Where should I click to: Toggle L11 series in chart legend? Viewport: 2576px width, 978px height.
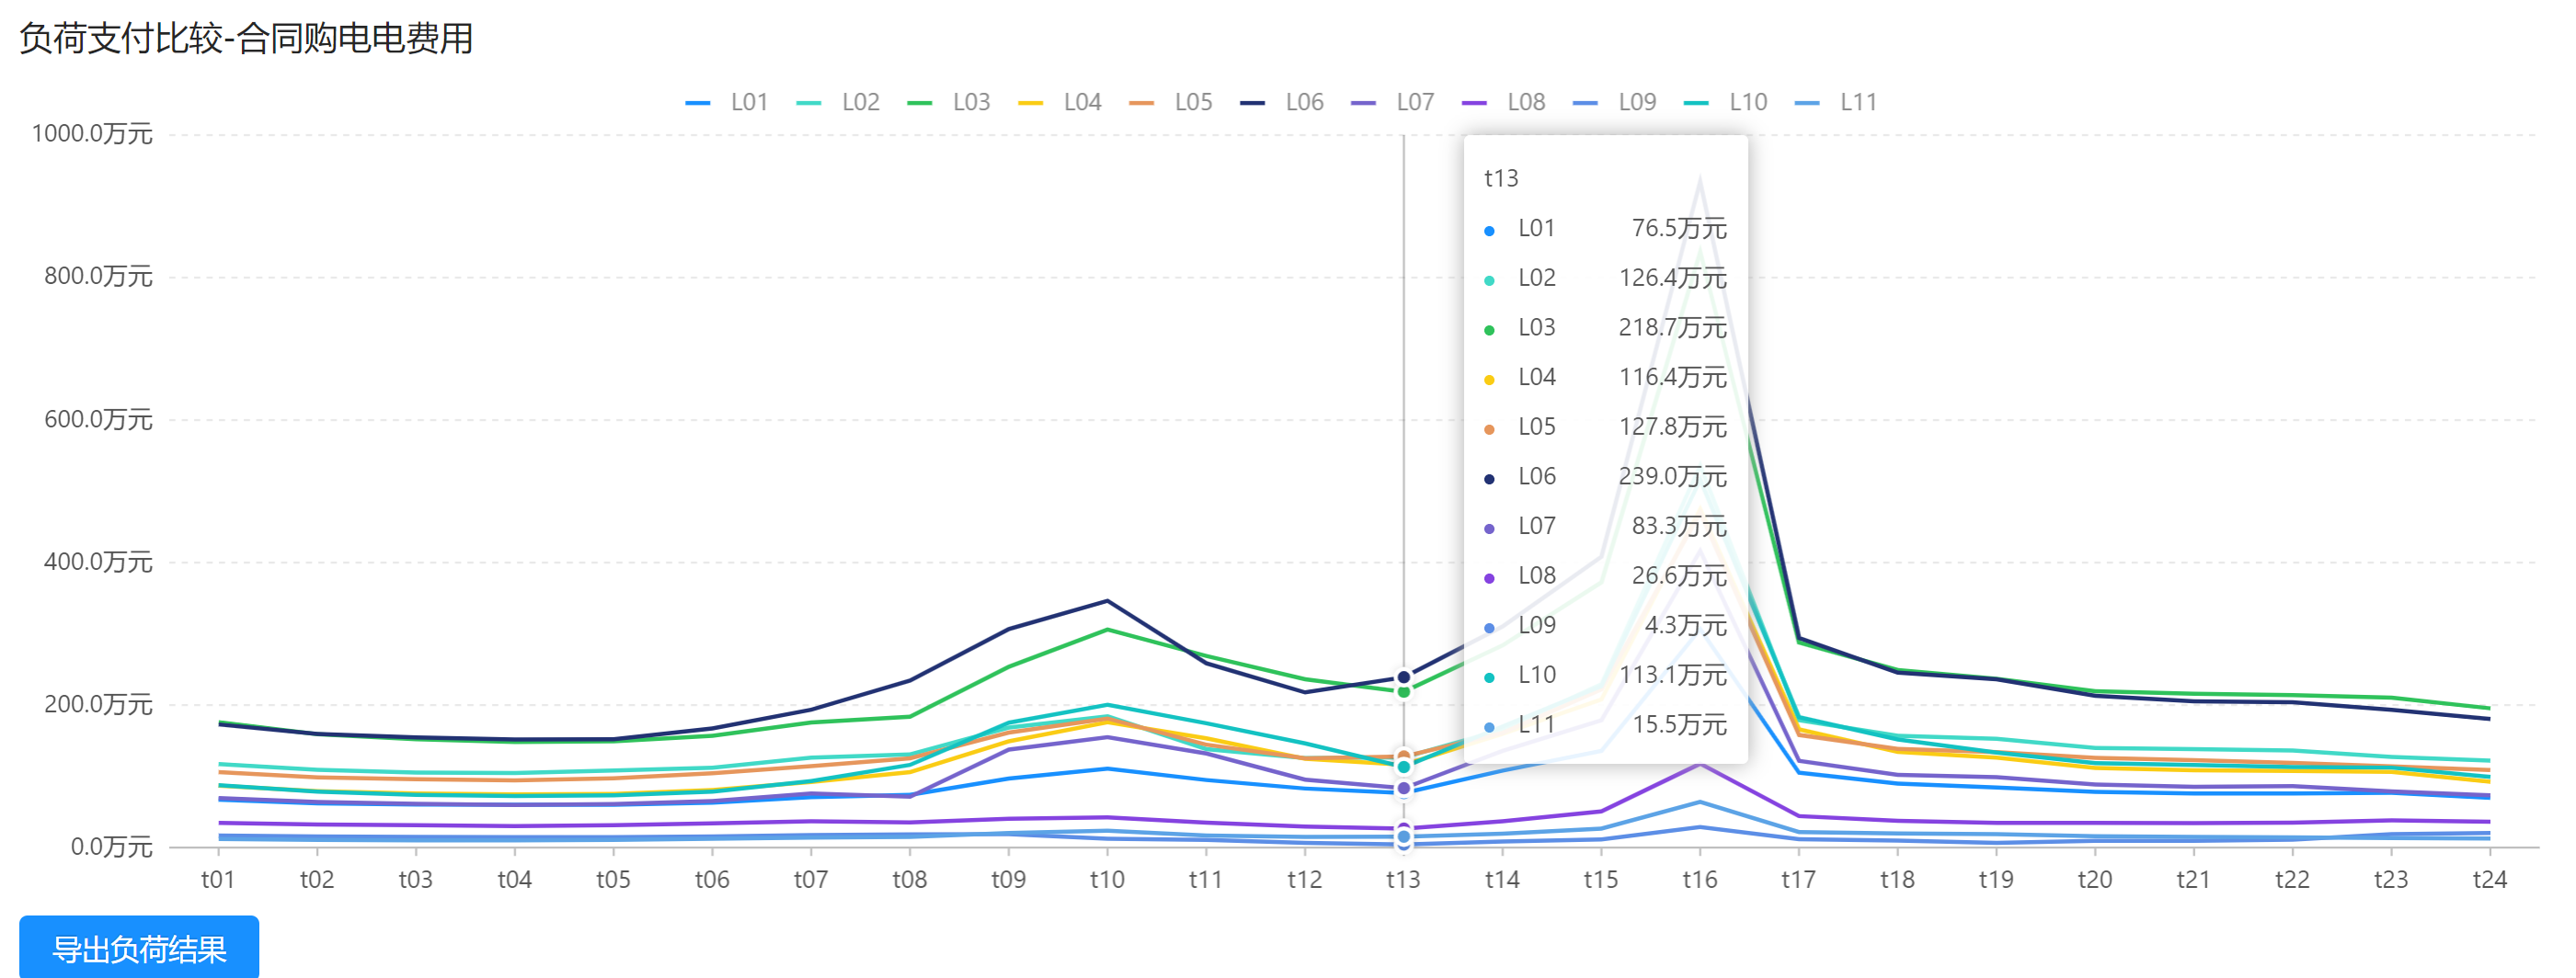[1836, 102]
